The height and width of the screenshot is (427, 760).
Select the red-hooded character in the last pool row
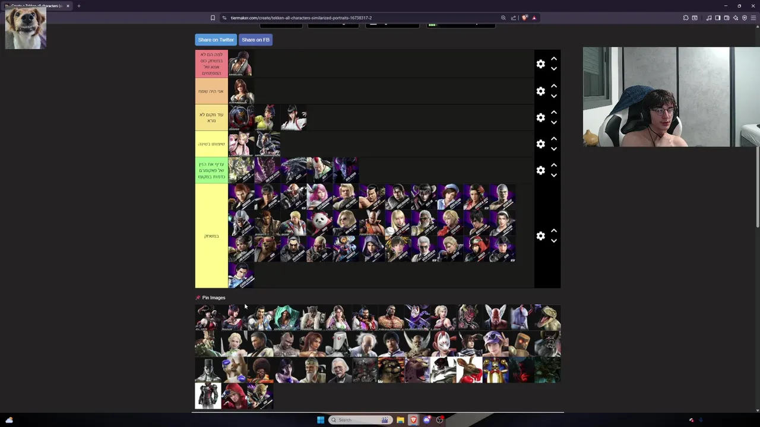click(234, 396)
